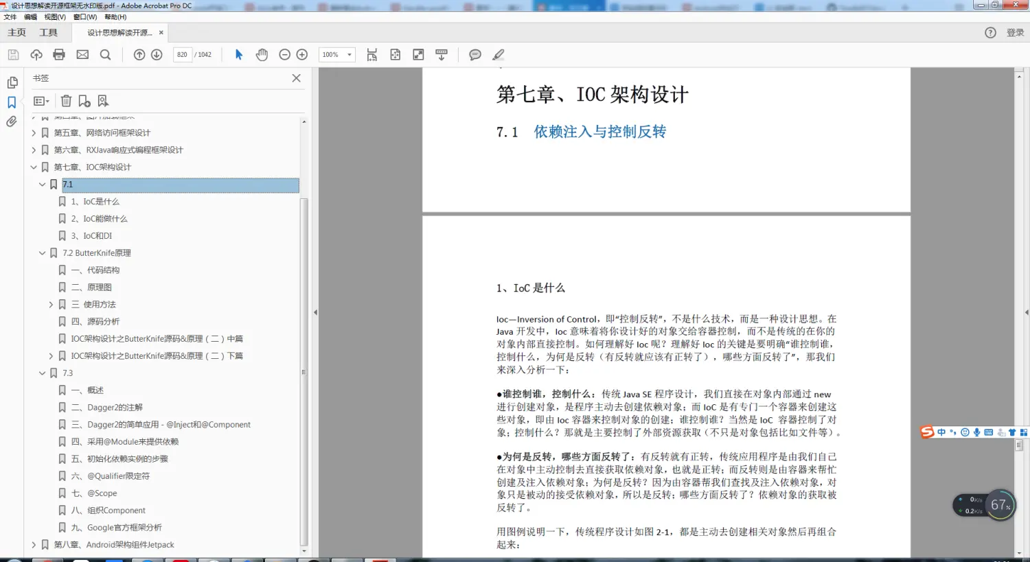Zoom out with minus icon
Screen dimensions: 1030x562
285,55
